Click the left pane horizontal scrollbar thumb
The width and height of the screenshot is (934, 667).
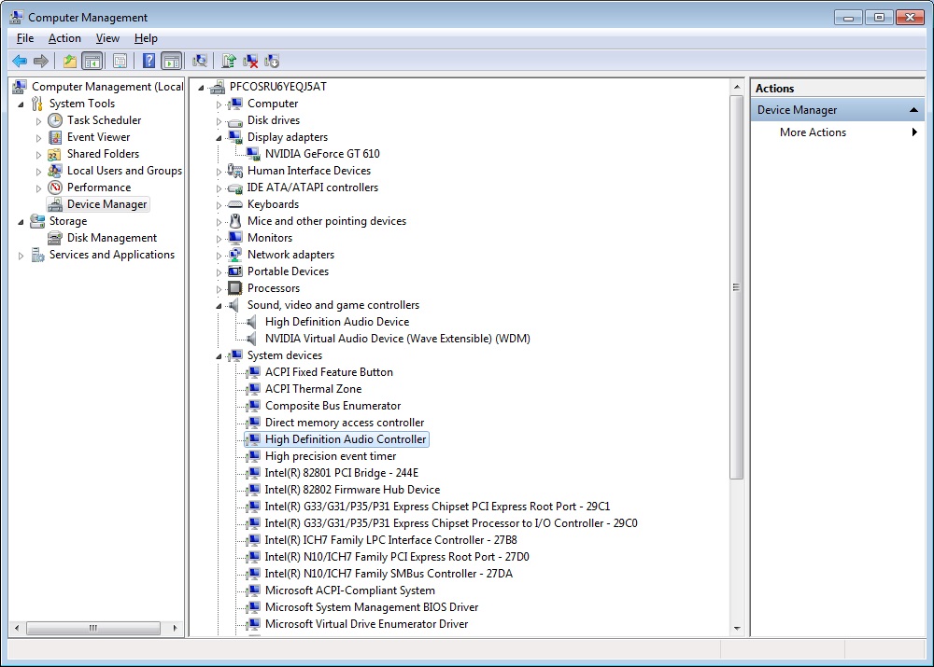click(x=93, y=628)
